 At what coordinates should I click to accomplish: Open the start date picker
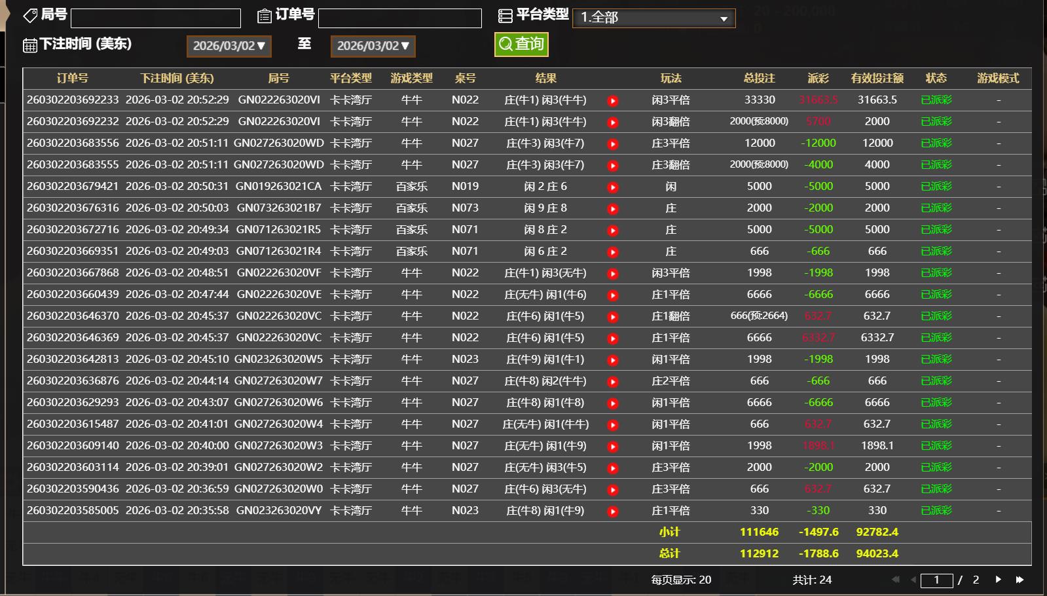coord(229,46)
